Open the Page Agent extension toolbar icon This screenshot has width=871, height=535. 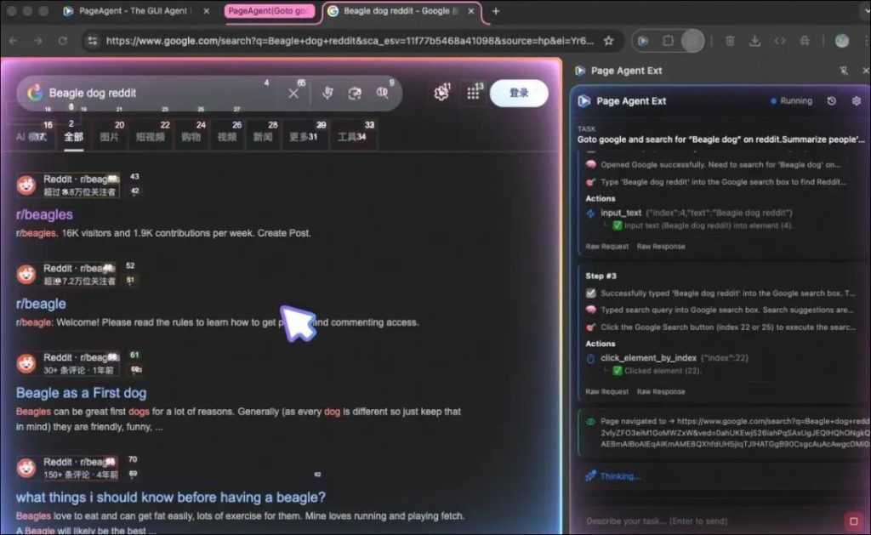[643, 41]
